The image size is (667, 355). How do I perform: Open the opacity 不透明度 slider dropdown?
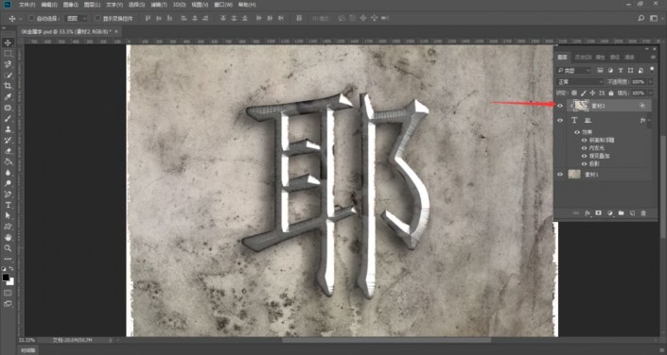click(650, 81)
